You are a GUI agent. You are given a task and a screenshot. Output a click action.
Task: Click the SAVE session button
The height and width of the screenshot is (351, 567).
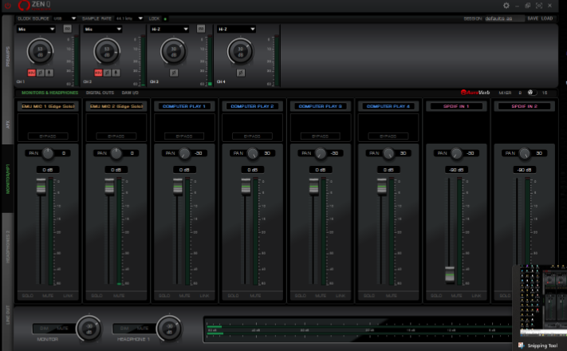(x=533, y=18)
